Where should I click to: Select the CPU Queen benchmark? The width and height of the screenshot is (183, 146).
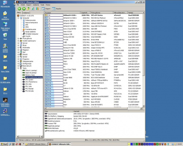[x=29, y=80]
